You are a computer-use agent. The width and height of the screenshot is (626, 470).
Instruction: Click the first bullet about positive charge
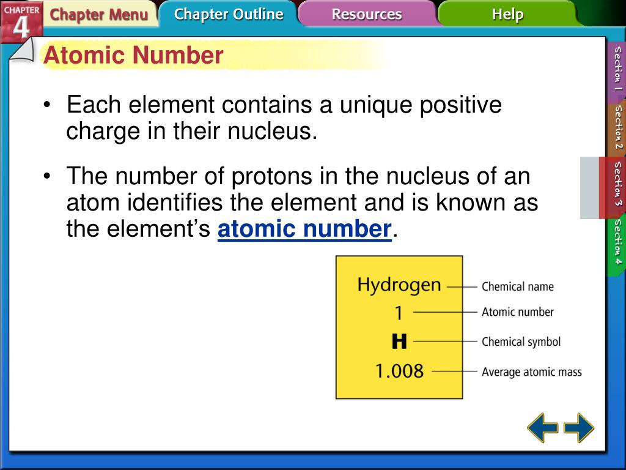(284, 117)
